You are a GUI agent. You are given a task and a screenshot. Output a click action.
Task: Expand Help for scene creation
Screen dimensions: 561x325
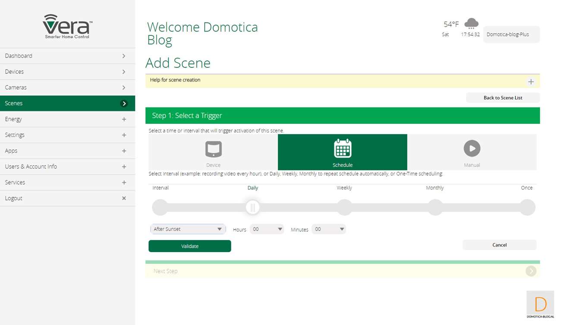531,82
